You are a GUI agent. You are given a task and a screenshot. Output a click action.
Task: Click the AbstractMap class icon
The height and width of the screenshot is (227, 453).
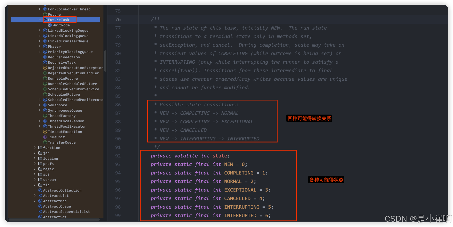click(x=40, y=201)
